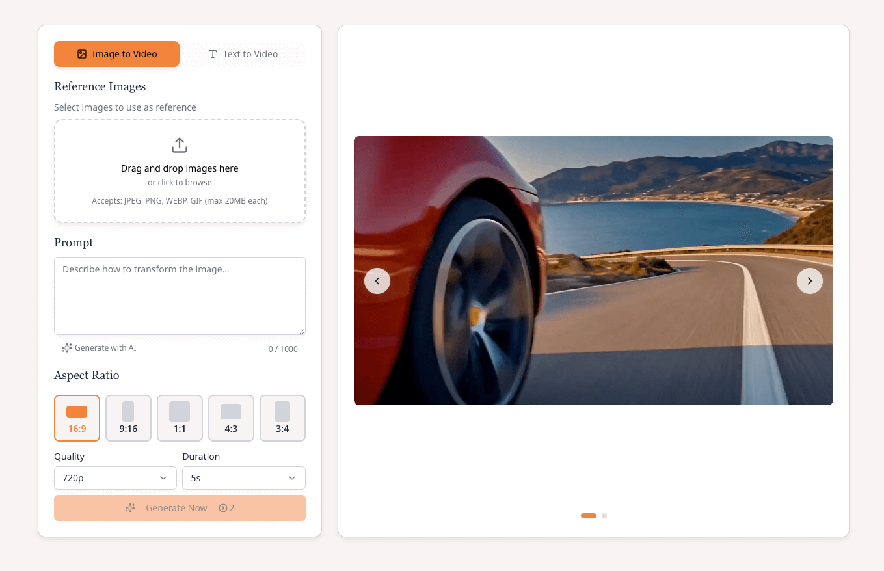Select the 1:1 aspect ratio
The height and width of the screenshot is (571, 884).
180,418
